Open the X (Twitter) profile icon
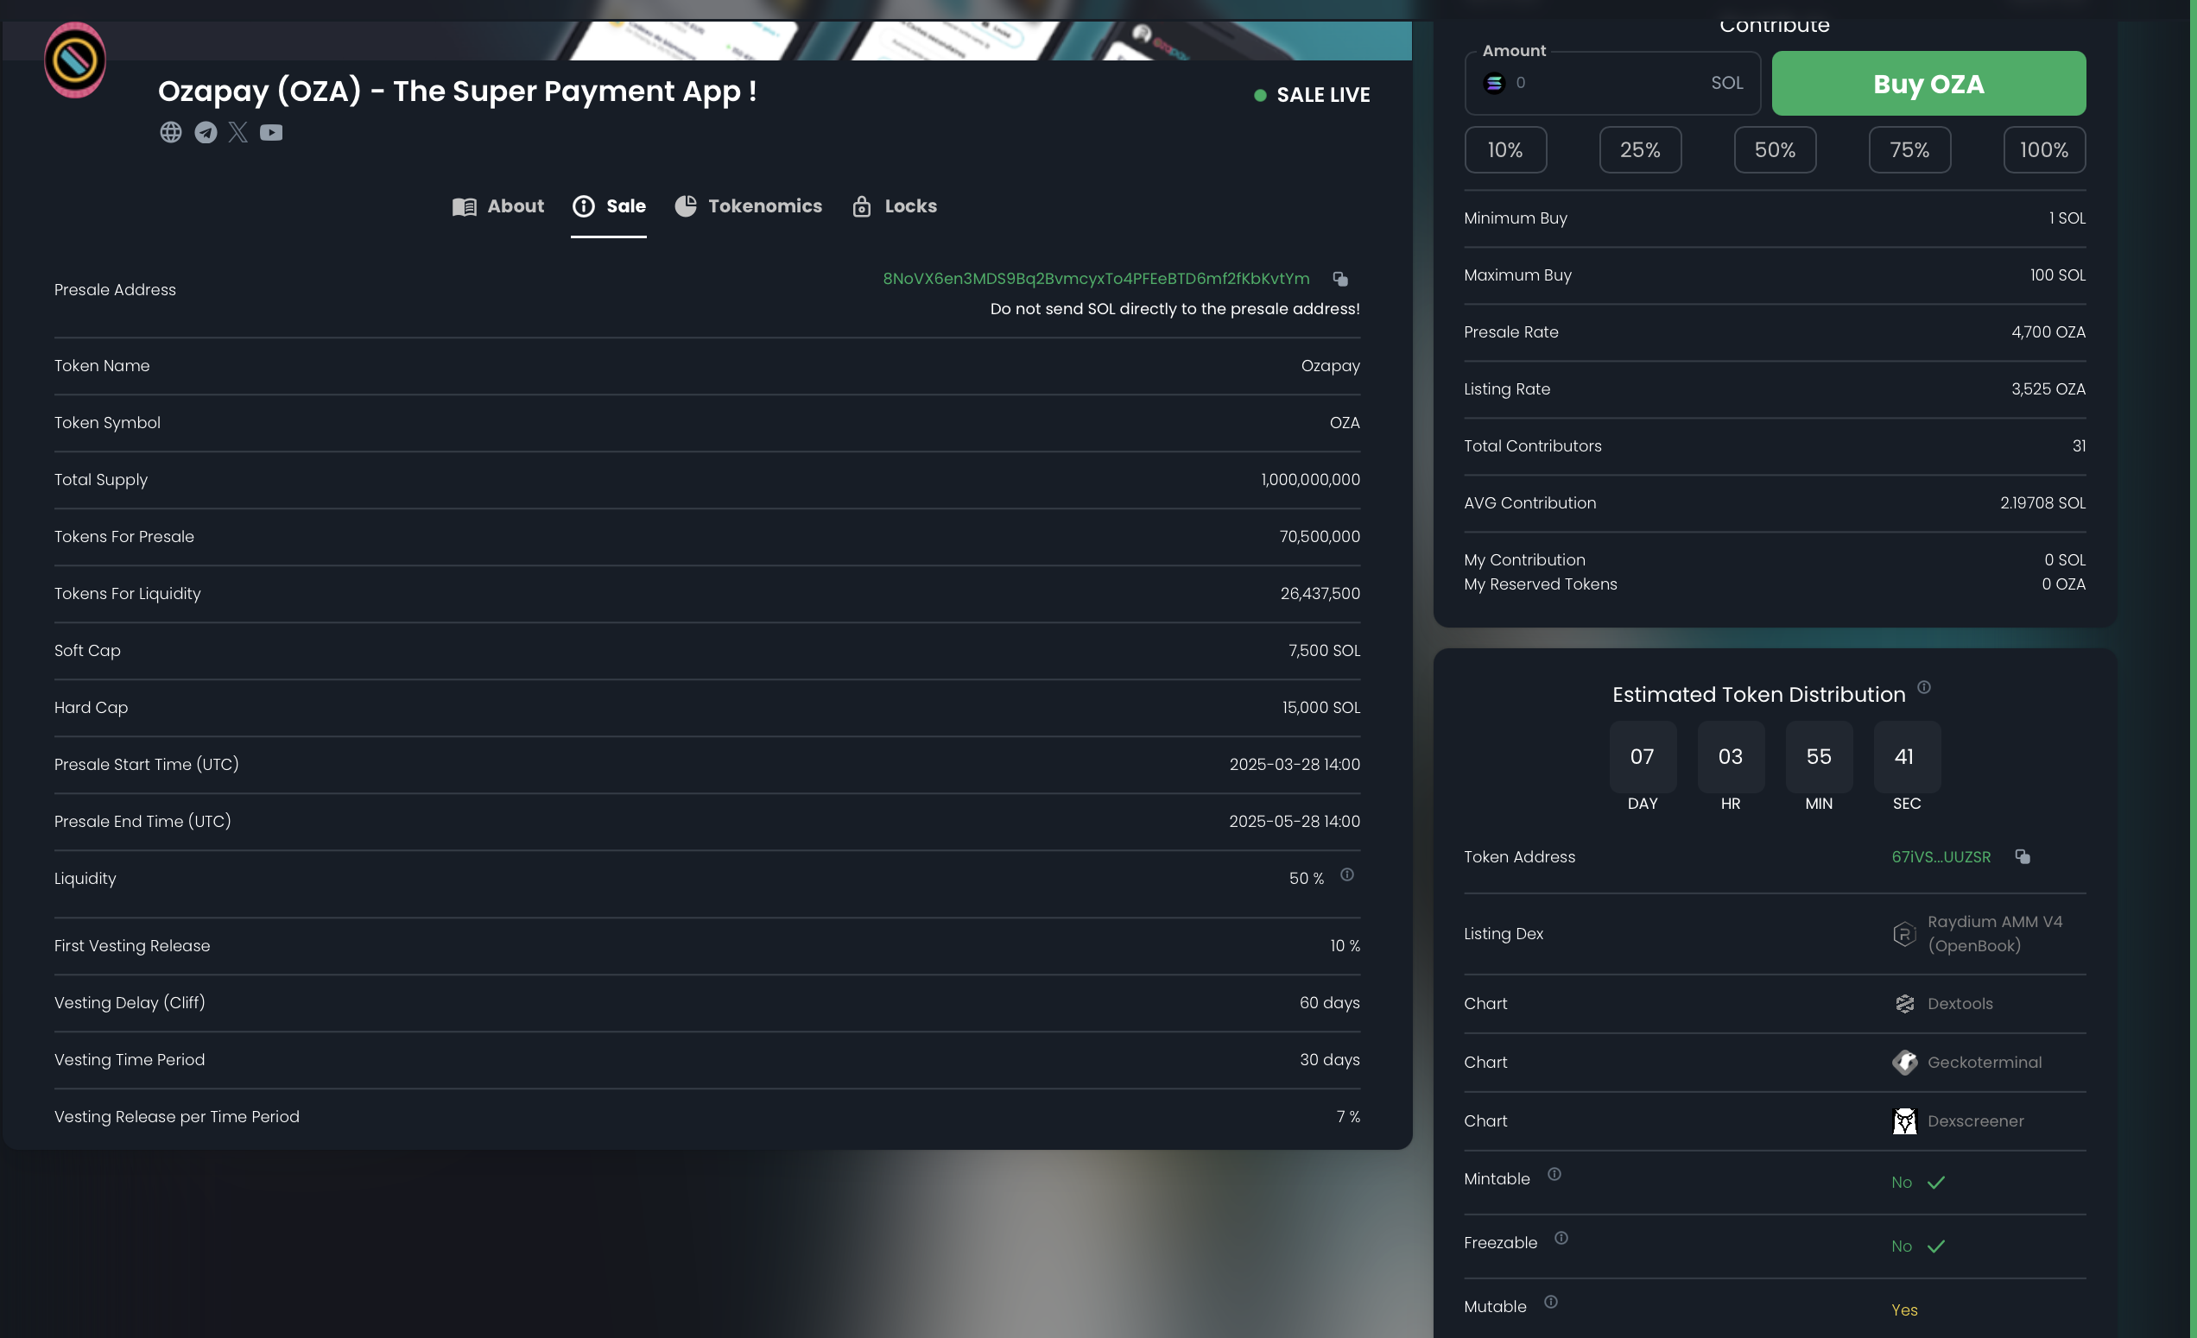The height and width of the screenshot is (1338, 2197). tap(238, 132)
